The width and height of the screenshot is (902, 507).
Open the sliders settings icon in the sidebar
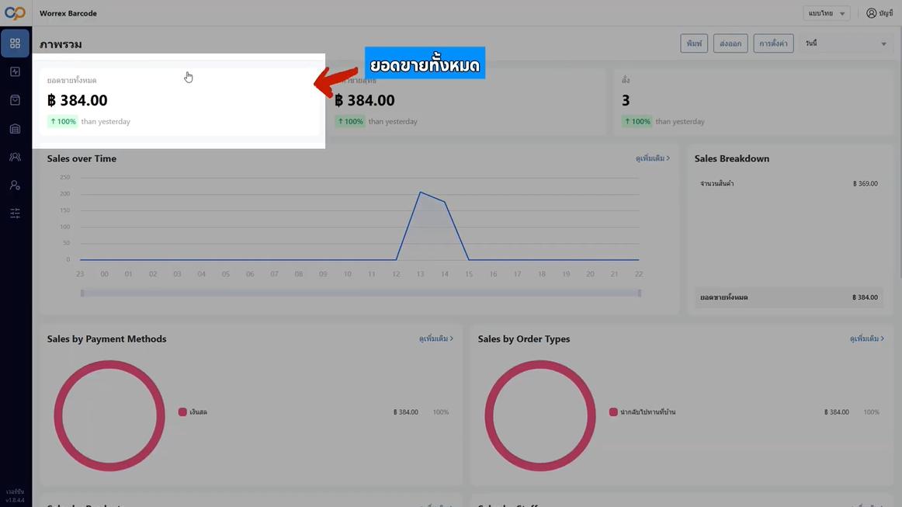point(15,214)
